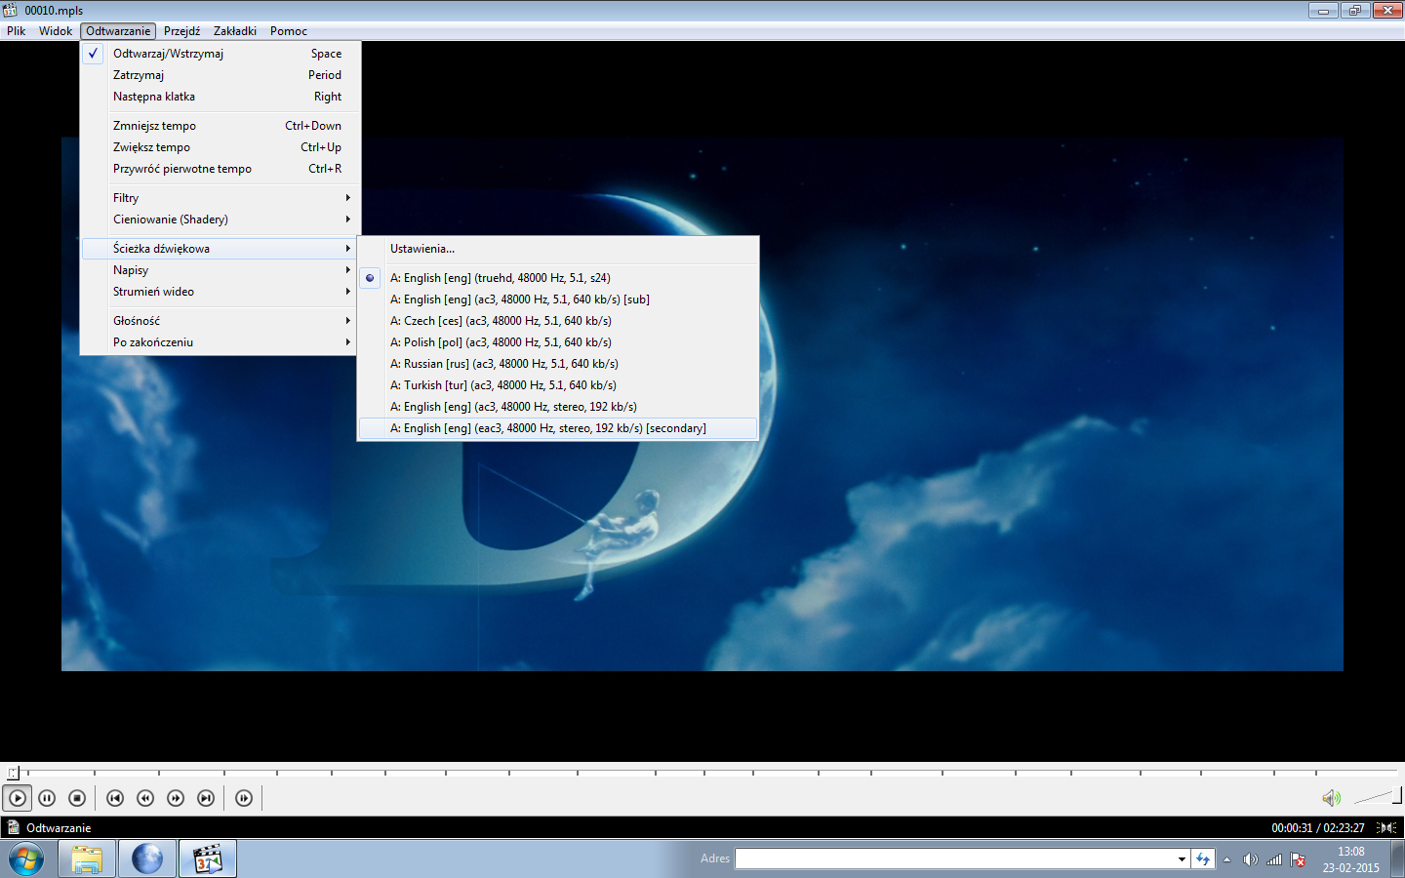Open the Adres bar dropdown arrow

click(x=1182, y=858)
